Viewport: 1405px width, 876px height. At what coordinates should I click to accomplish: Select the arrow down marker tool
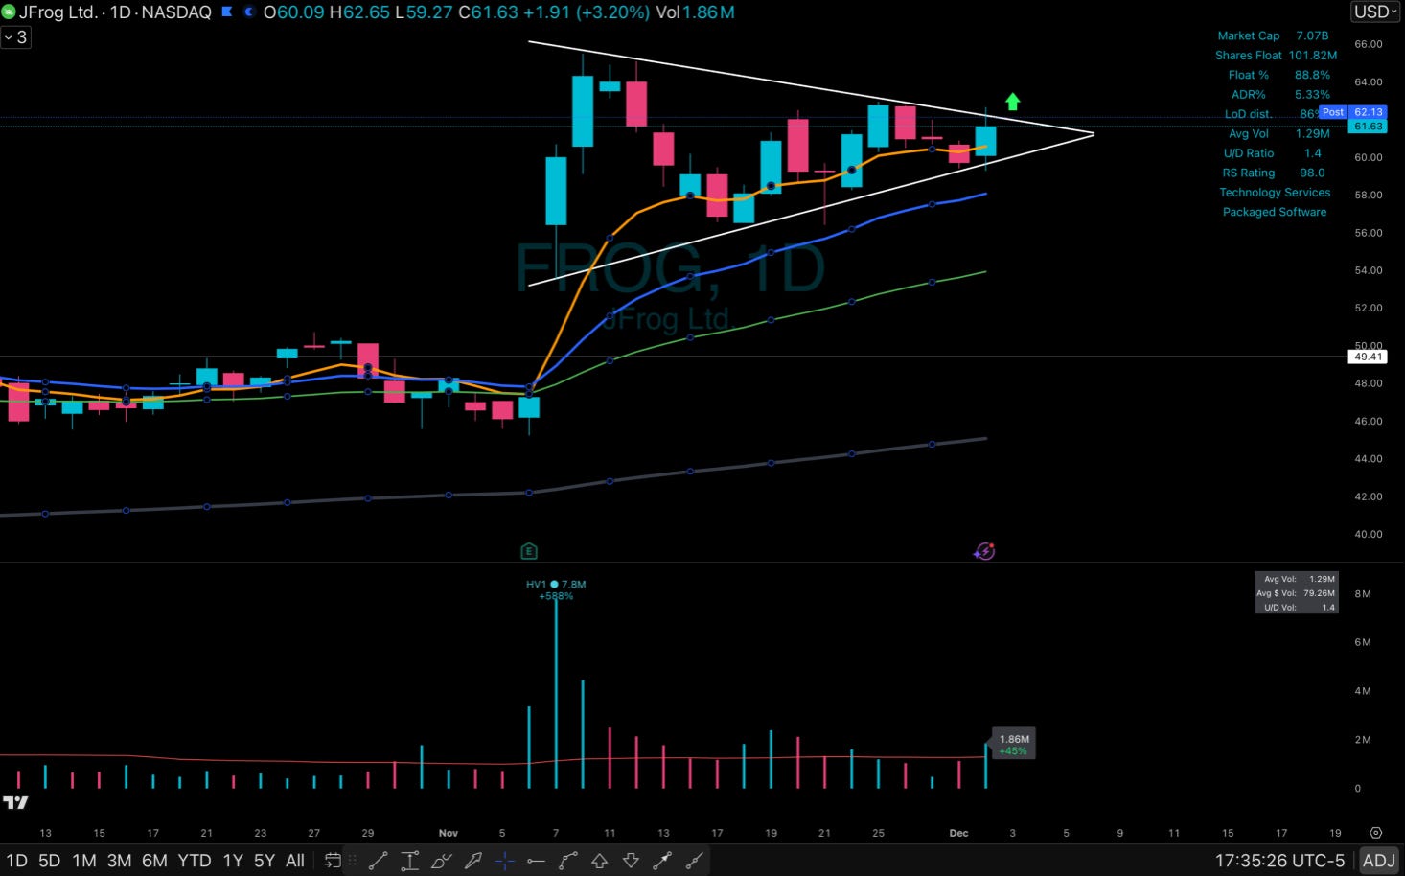(631, 861)
